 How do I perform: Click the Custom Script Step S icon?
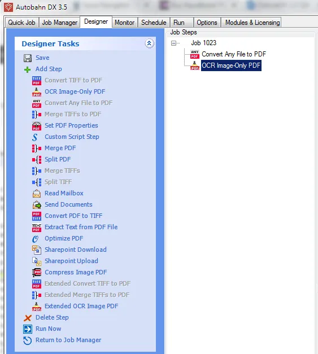click(x=35, y=137)
